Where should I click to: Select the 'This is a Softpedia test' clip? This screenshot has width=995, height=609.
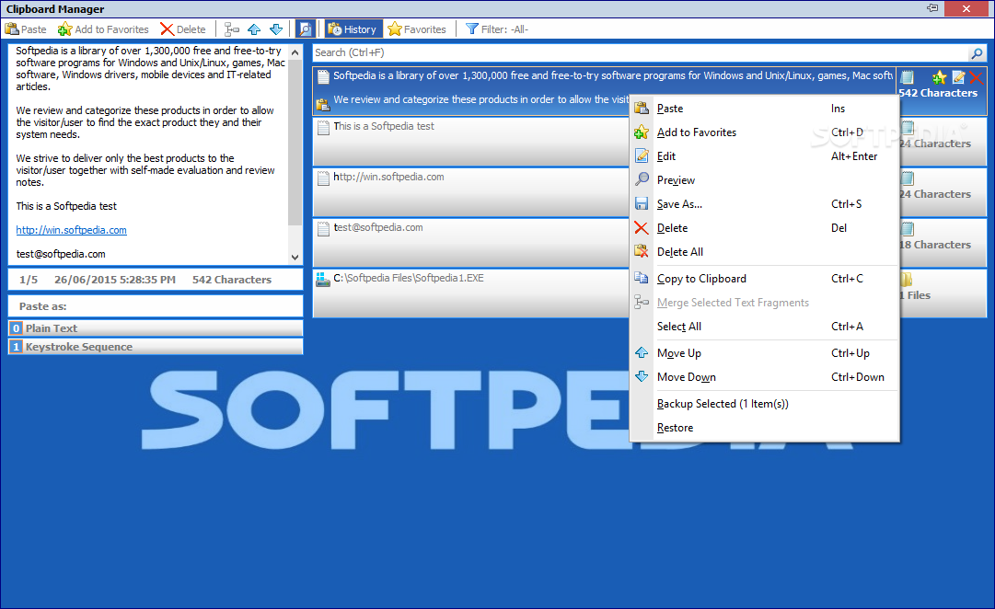(470, 142)
